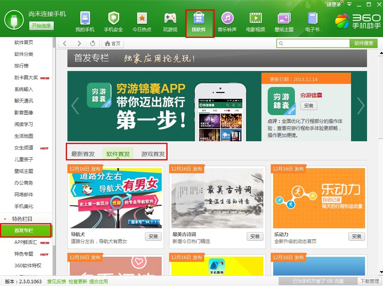Click the 今日热点 star icon
The image size is (383, 286).
point(142,18)
